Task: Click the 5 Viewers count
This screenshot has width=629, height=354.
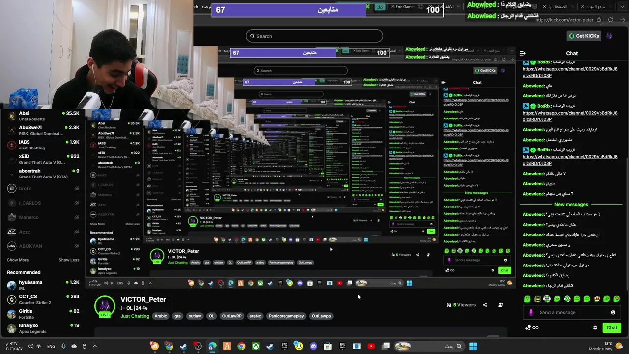Action: click(x=461, y=305)
